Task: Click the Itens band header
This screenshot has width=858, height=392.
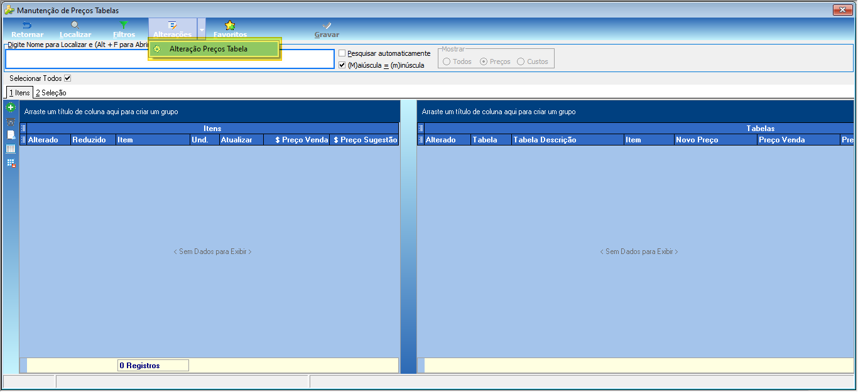Action: click(212, 129)
